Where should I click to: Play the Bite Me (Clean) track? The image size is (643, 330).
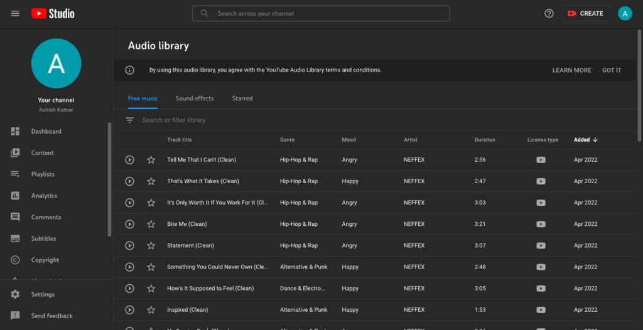(129, 224)
